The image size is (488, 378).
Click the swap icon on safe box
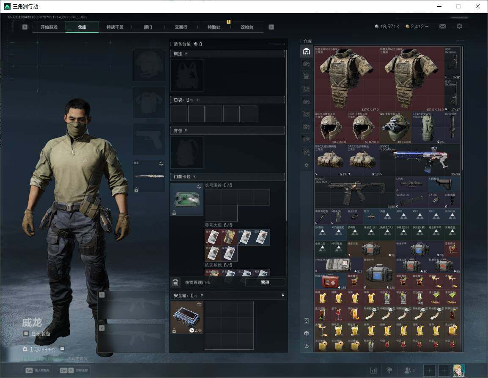tap(199, 305)
